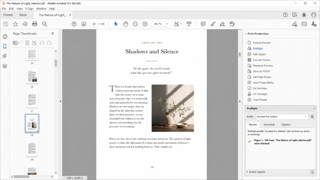
Task: Go to previous page arrow
Action: [x=74, y=24]
